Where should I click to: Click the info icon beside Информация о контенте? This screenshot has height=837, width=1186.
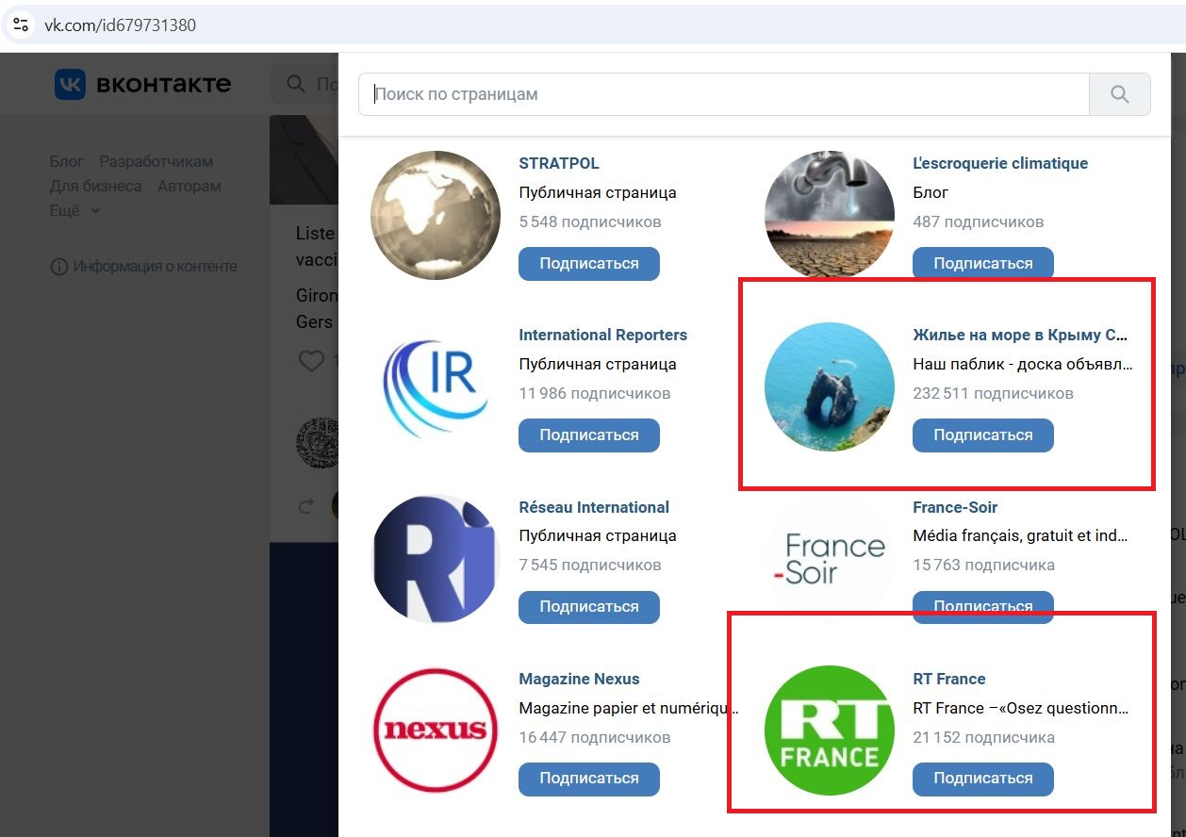tap(58, 267)
